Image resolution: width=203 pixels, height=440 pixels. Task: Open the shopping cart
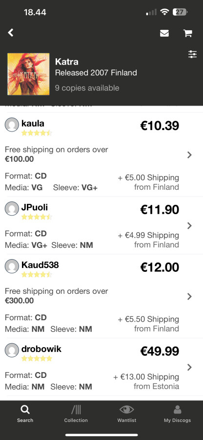(x=187, y=33)
